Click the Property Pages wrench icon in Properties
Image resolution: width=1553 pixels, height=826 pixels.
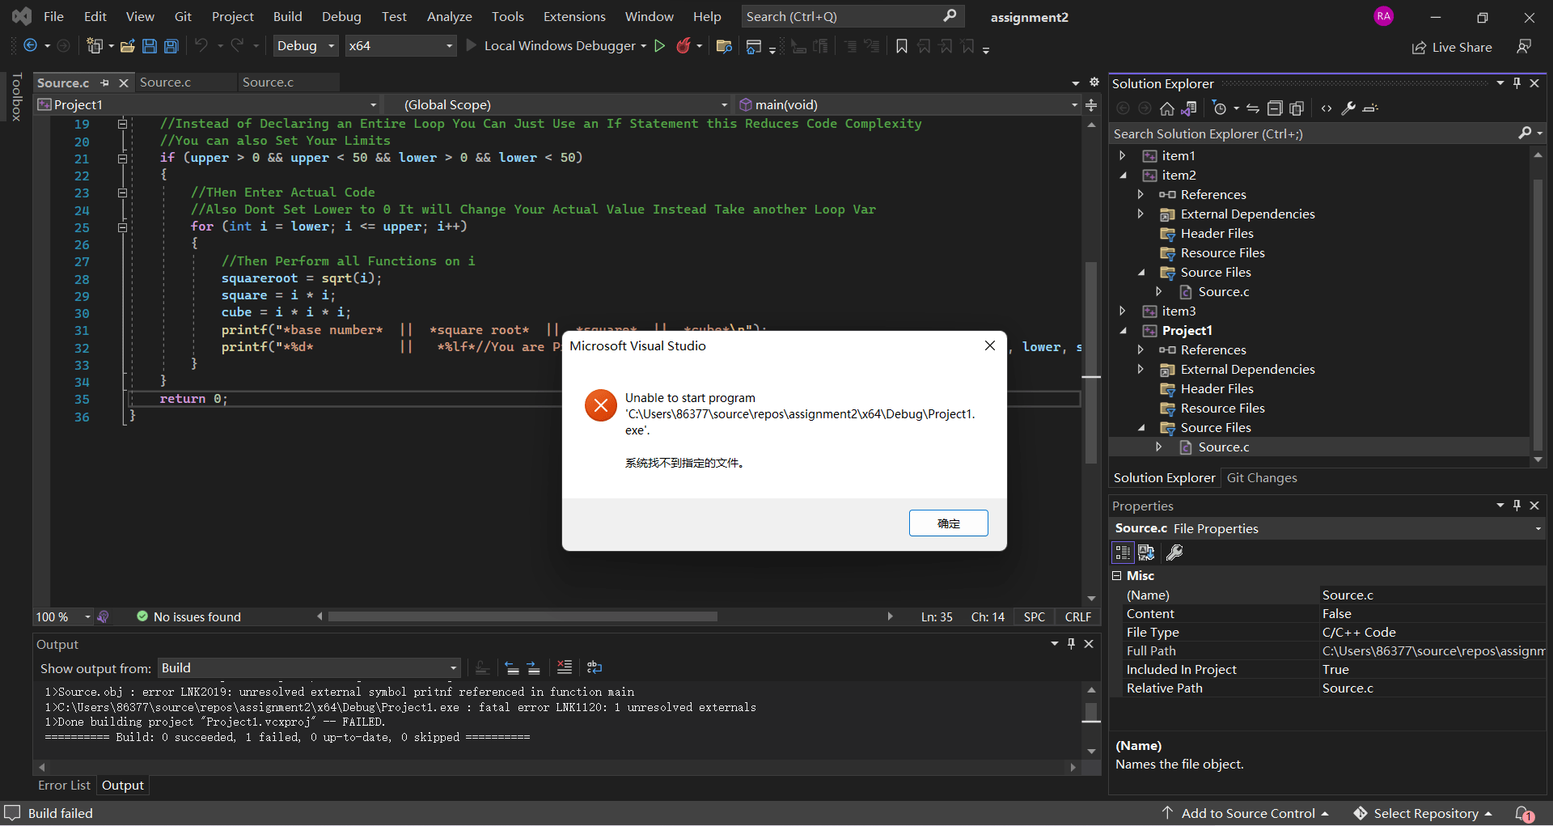pos(1174,553)
